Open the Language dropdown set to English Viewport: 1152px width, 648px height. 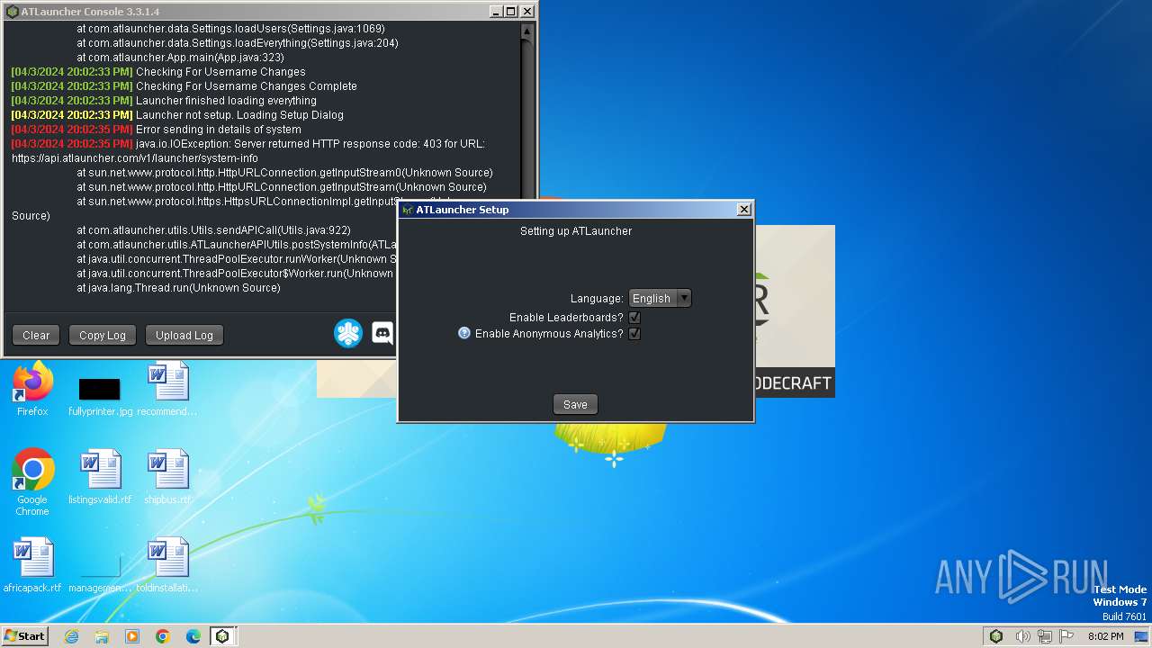[x=660, y=298]
